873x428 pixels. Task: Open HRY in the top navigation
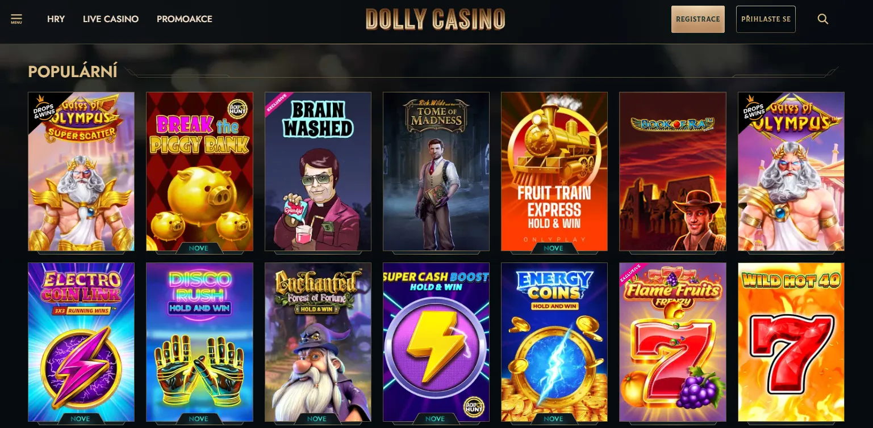click(56, 19)
